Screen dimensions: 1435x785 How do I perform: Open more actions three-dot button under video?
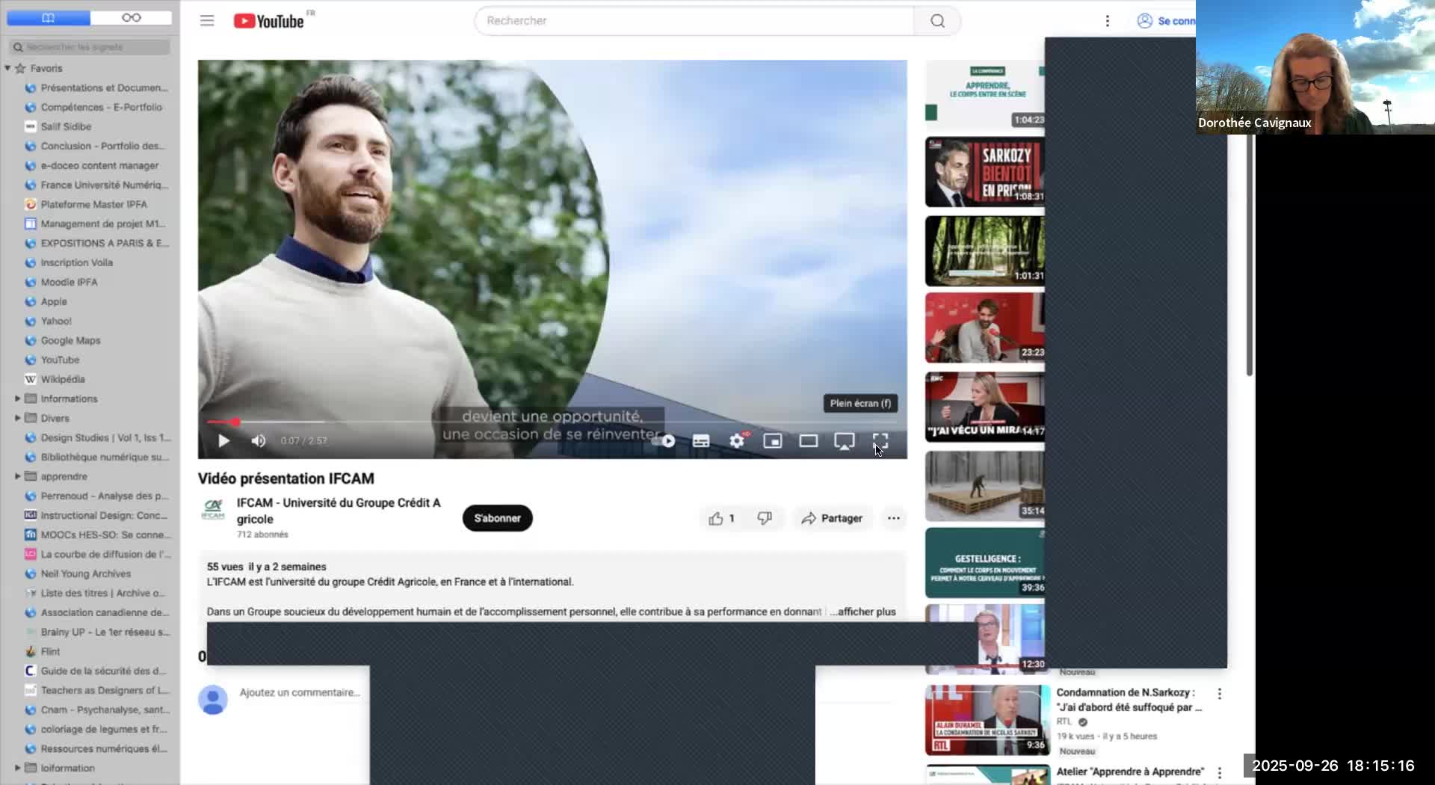(x=893, y=518)
